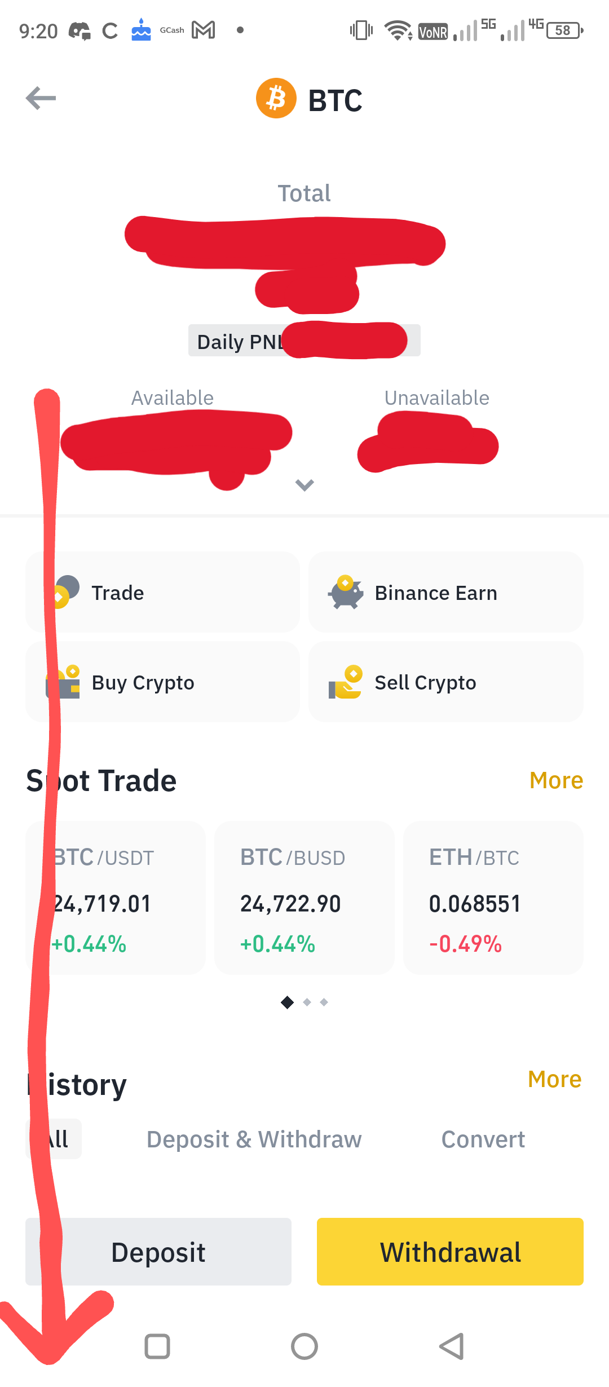The width and height of the screenshot is (609, 1387).
Task: Open the ETH/BTC trading pair card
Action: (x=493, y=898)
